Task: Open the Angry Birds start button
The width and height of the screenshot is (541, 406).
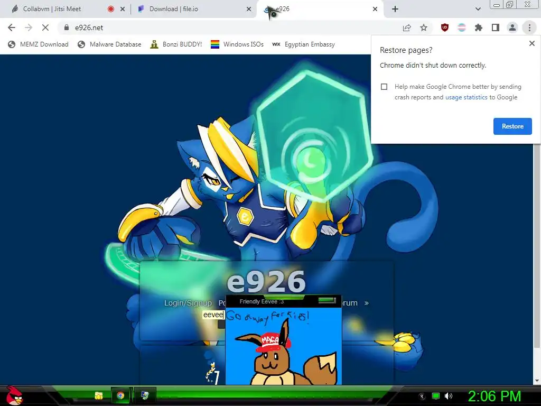Action: pos(14,395)
